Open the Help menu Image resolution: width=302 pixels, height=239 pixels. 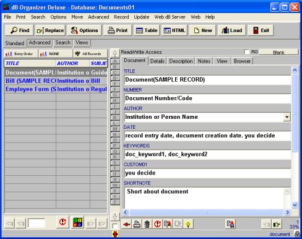tap(210, 17)
